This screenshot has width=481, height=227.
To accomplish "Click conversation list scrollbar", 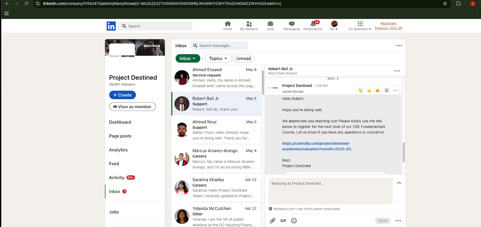I will pos(263,82).
